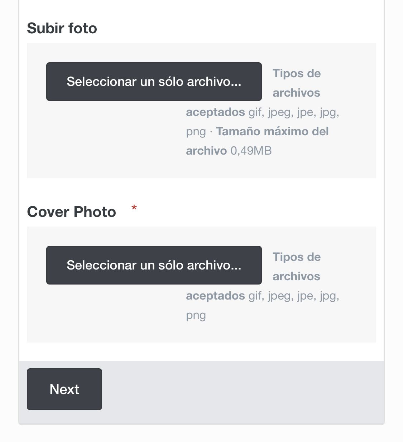Select the 0,49MB file size value
The height and width of the screenshot is (442, 403).
pos(251,151)
